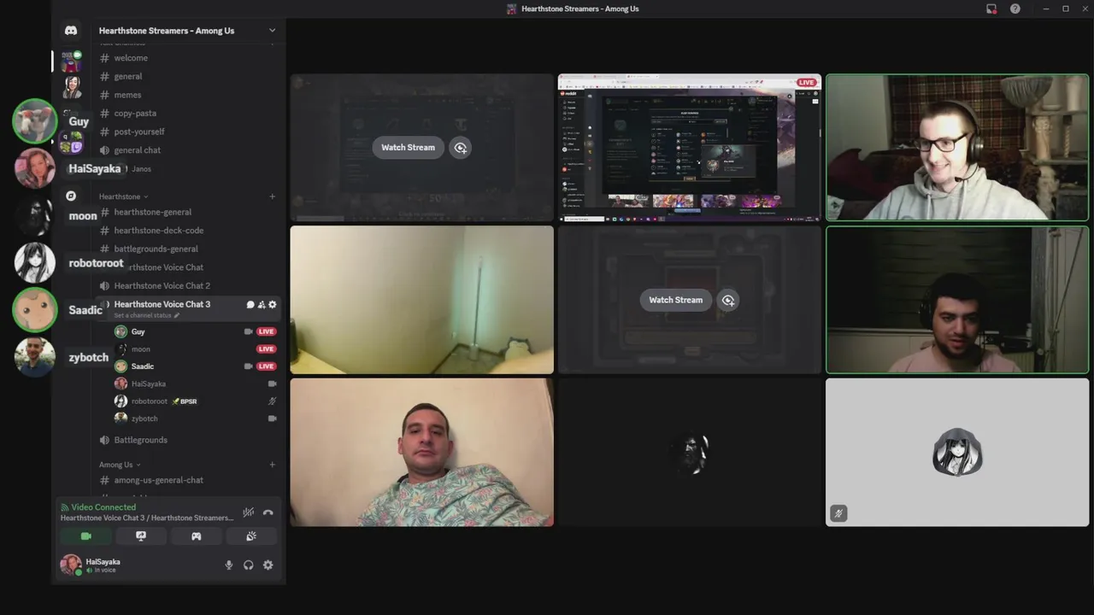This screenshot has width=1094, height=615.
Task: Focus the webcam tile showing the empty room
Action: point(421,300)
